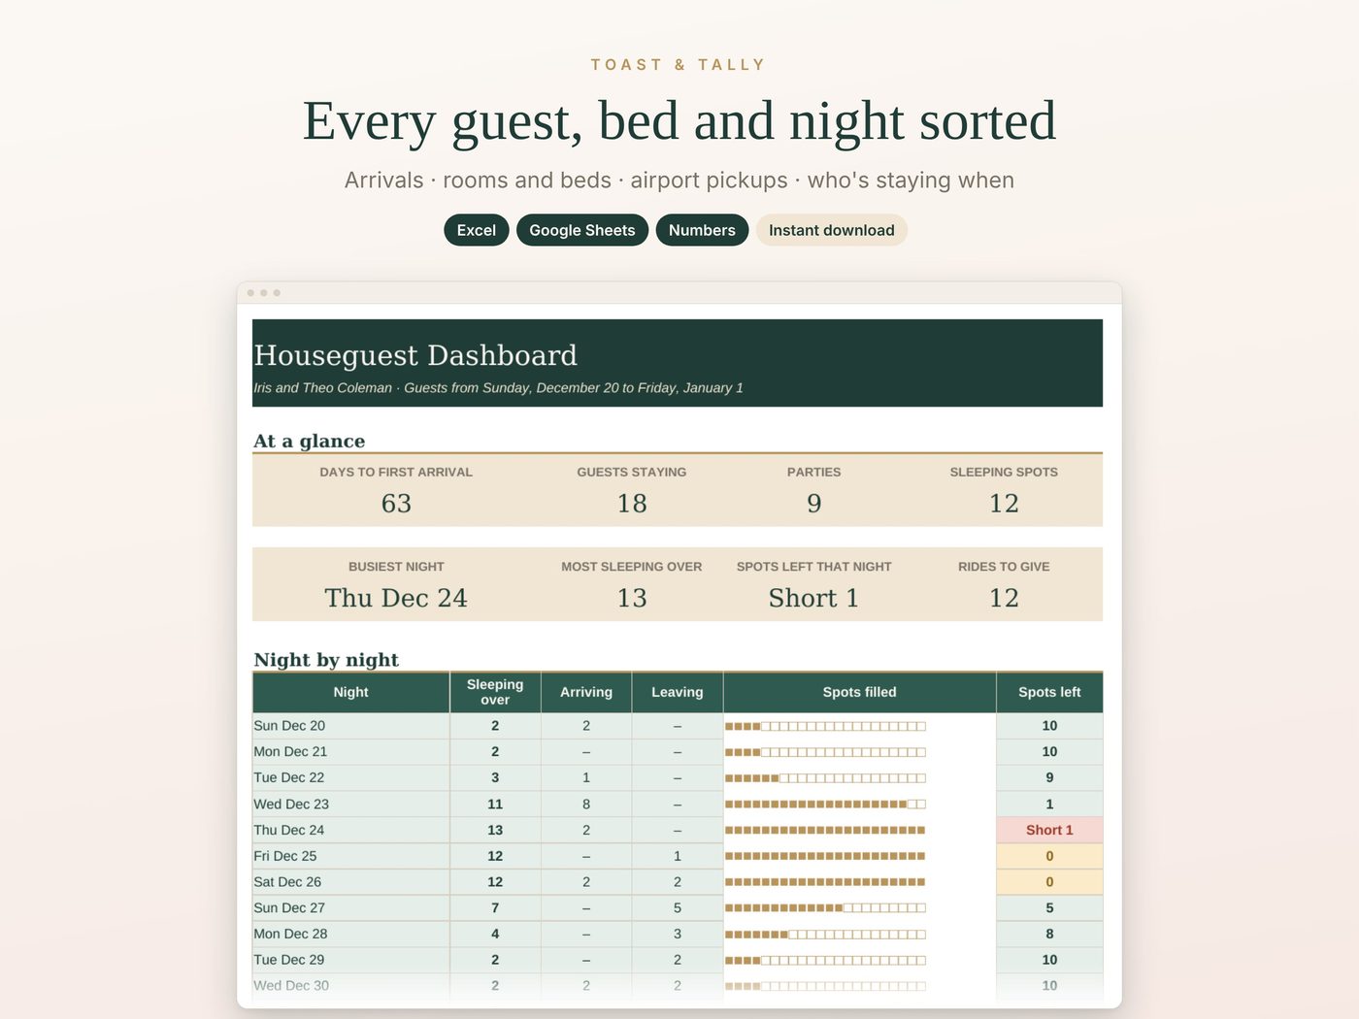Select the 'At a glance' section heading

[310, 441]
